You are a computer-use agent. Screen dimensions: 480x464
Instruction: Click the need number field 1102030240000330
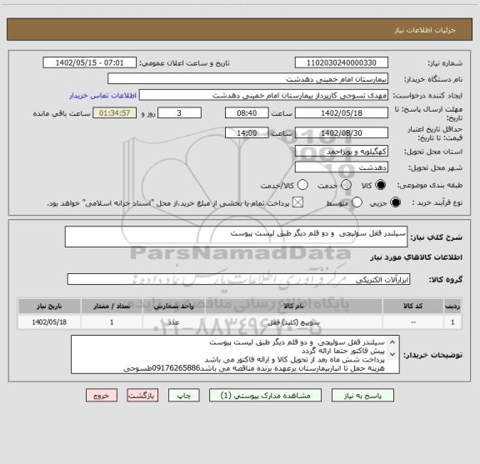342,62
